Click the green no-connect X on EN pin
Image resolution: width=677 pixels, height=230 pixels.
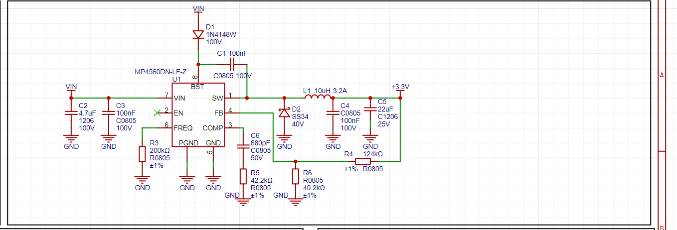pyautogui.click(x=158, y=113)
